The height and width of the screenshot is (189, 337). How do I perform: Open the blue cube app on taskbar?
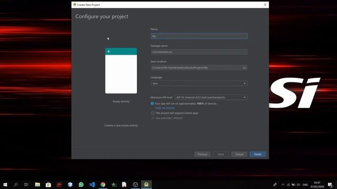(x=70, y=184)
